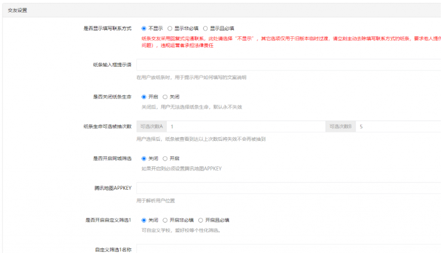The width and height of the screenshot is (448, 253).
Task: Select 关闭 for 是否开启自定义筛选1
Action: point(144,220)
